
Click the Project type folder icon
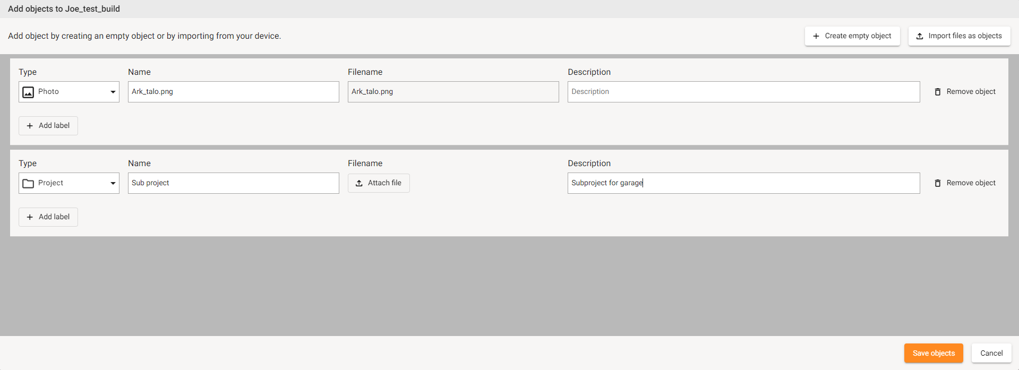coord(28,184)
